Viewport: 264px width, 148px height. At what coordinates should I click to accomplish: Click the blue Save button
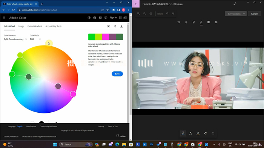117,74
